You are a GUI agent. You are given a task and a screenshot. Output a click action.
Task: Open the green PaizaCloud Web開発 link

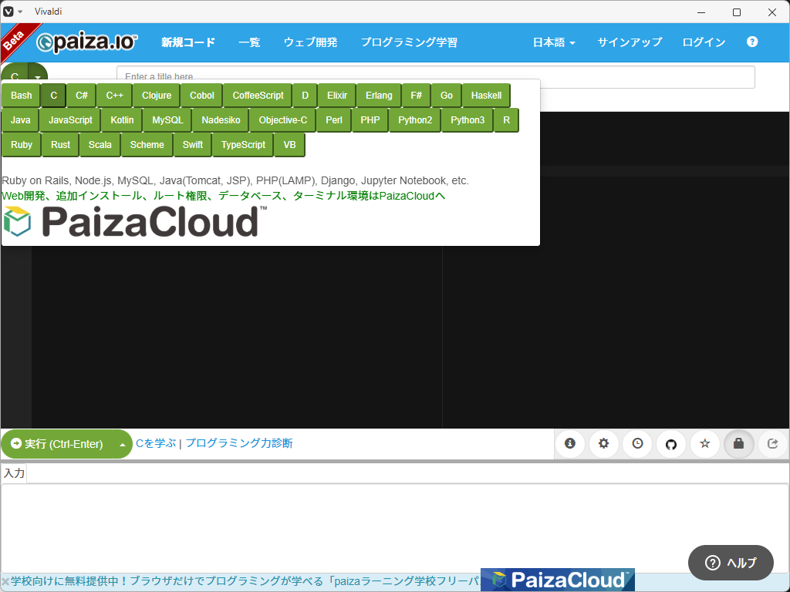tap(223, 196)
